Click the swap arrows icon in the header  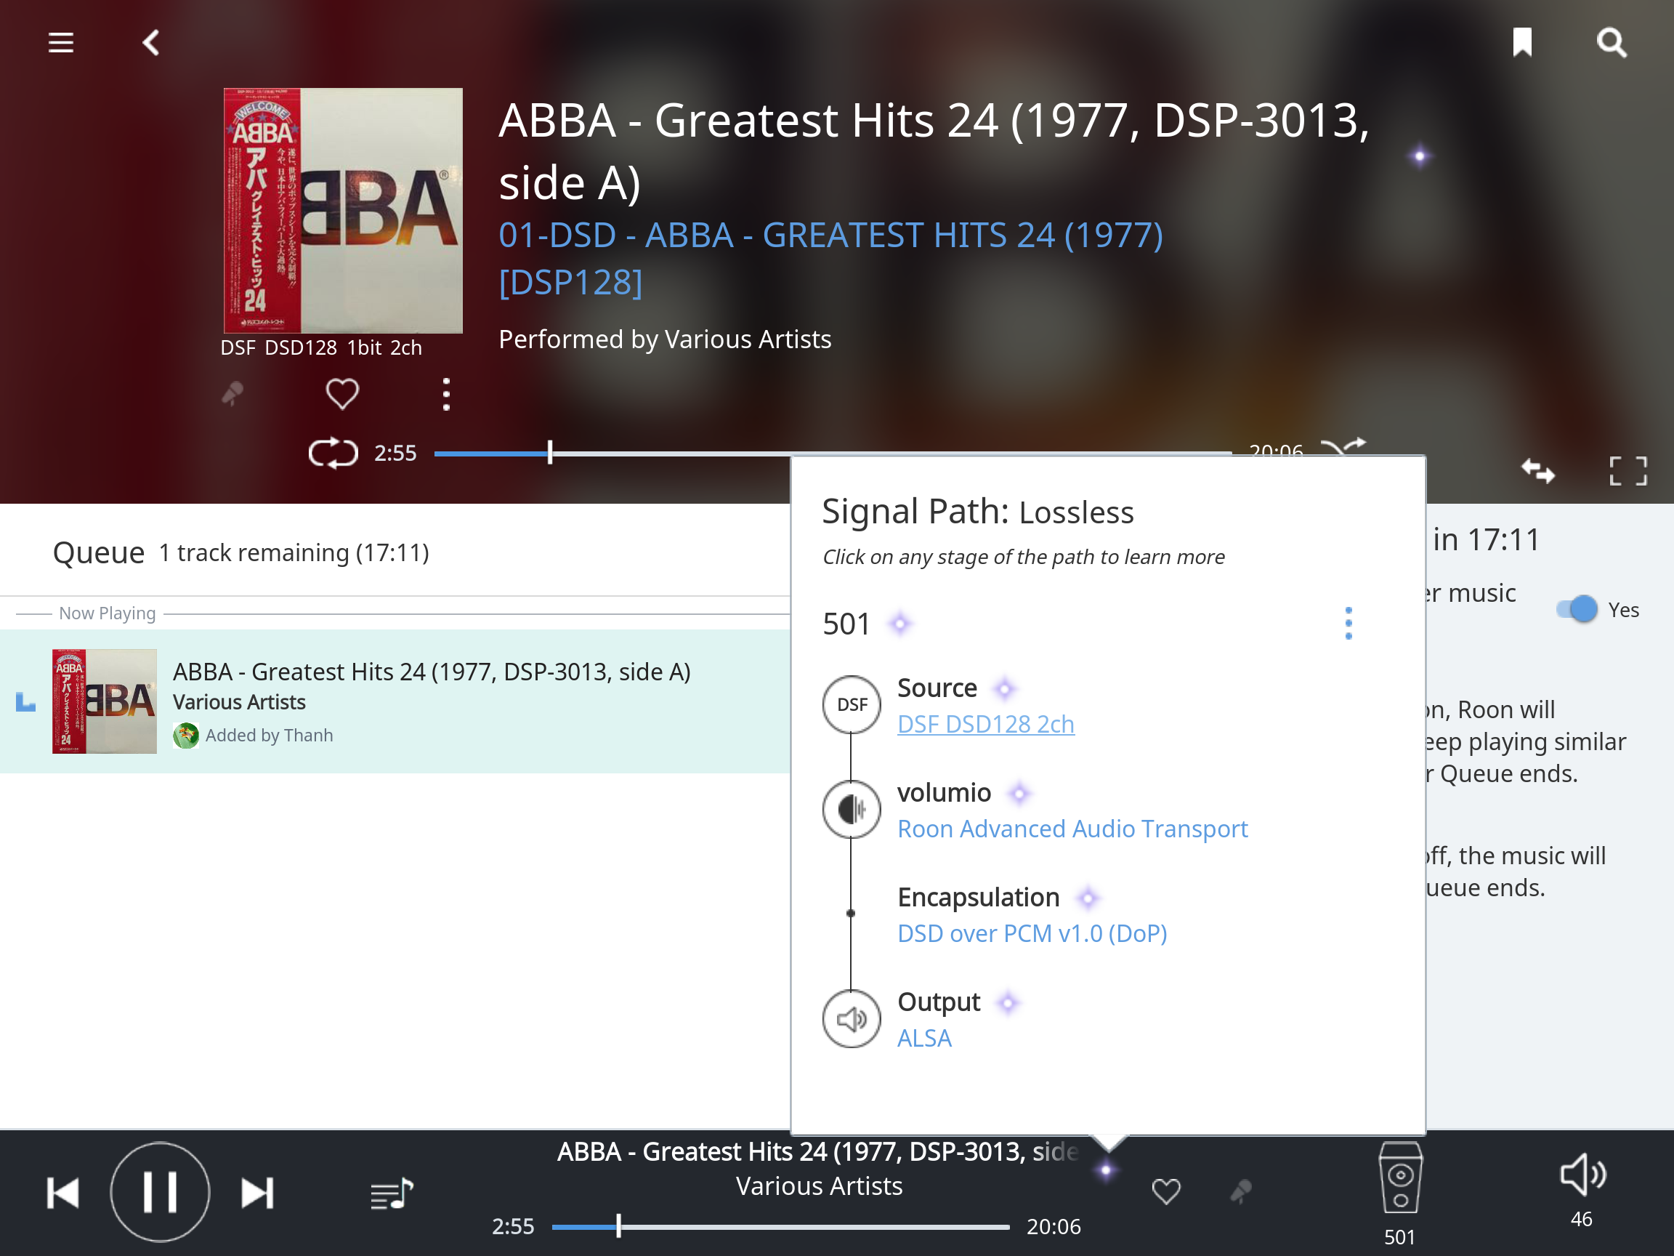pyautogui.click(x=1539, y=471)
